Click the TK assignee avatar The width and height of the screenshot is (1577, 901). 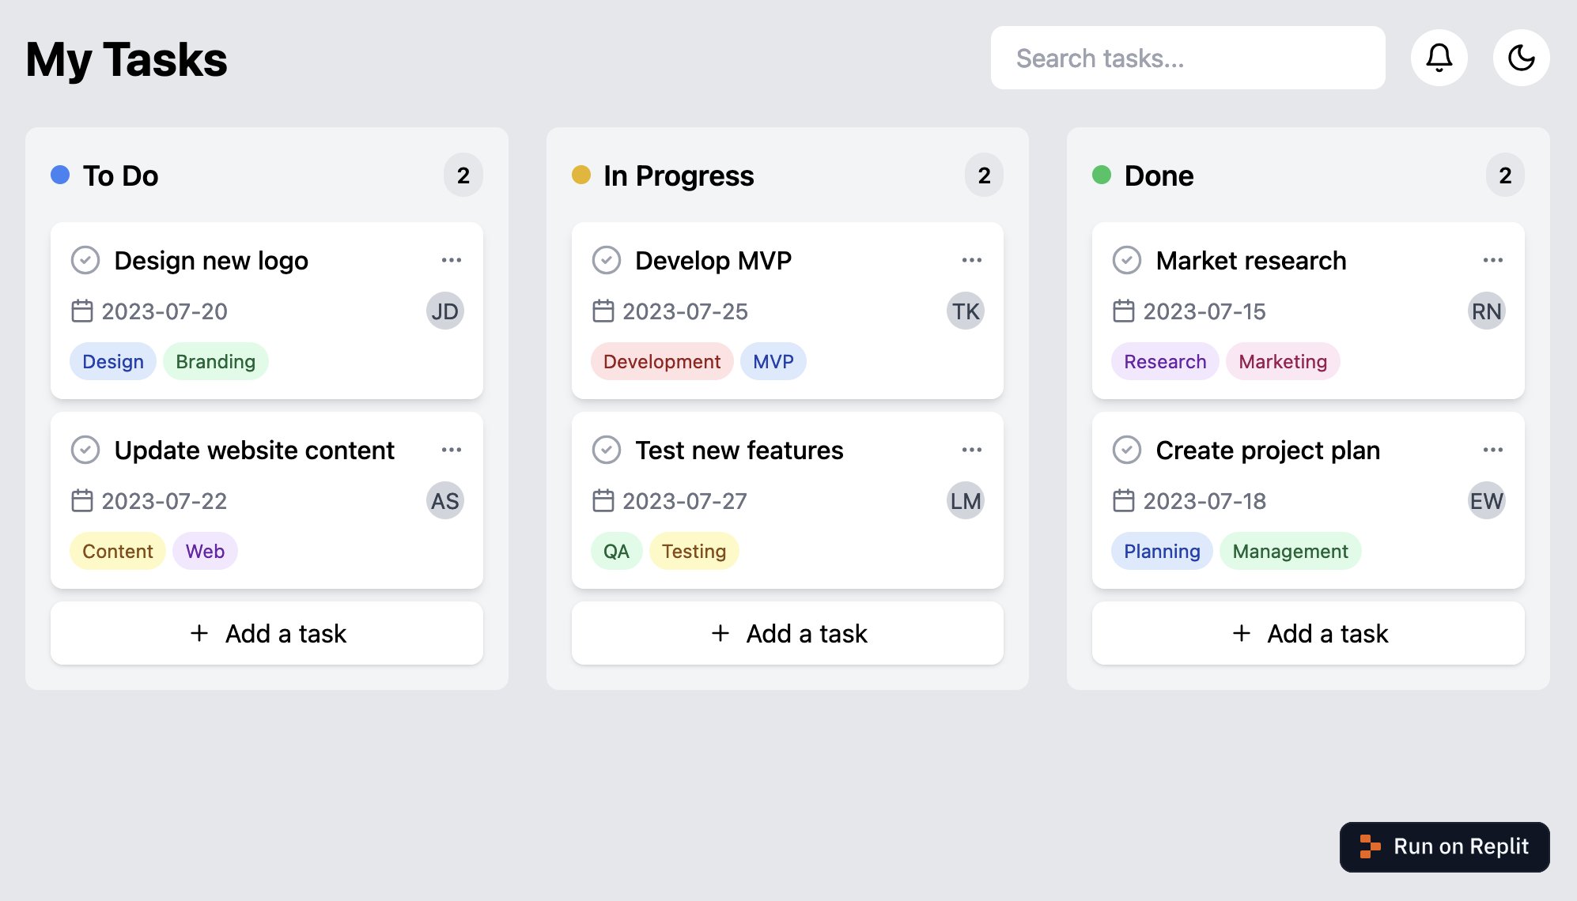pyautogui.click(x=965, y=311)
